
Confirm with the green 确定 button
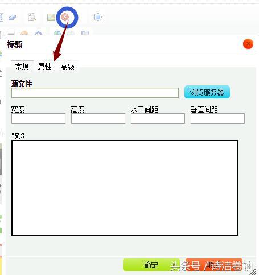(x=151, y=265)
